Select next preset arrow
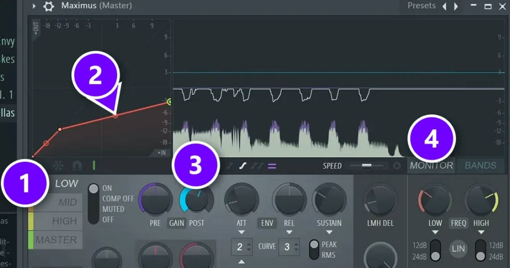The width and height of the screenshot is (510, 268). (x=456, y=6)
